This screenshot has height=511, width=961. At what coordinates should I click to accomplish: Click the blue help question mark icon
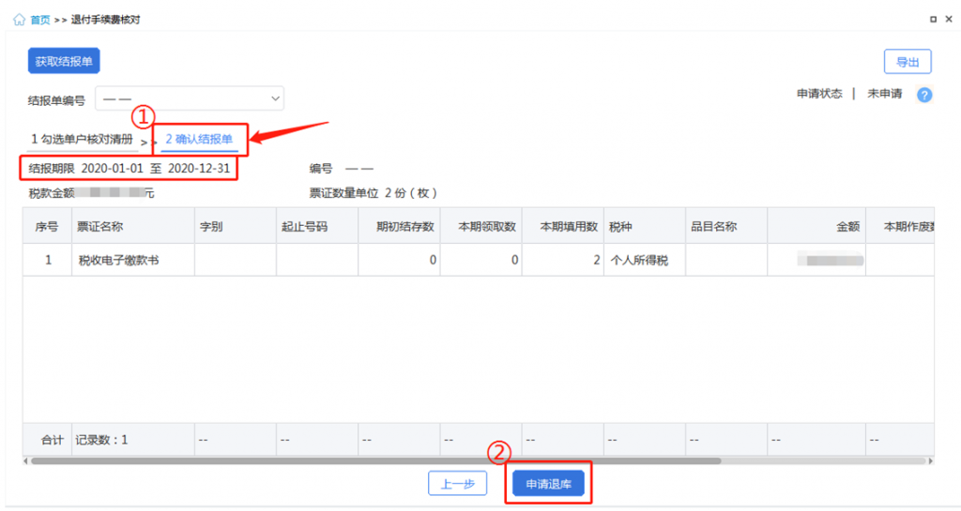coord(924,95)
